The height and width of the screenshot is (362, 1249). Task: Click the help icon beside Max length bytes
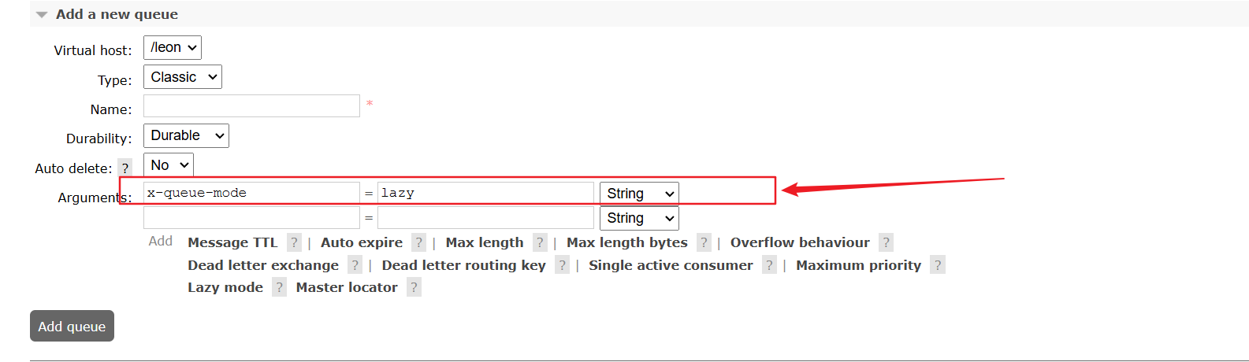click(704, 242)
